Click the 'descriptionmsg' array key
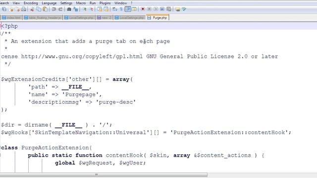This screenshot has width=317, height=178. point(55,102)
